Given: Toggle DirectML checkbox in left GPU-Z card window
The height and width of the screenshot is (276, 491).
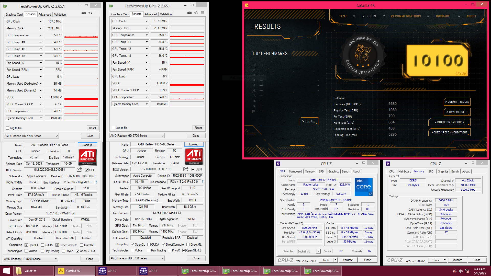Looking at the screenshot, I should tap(82, 245).
